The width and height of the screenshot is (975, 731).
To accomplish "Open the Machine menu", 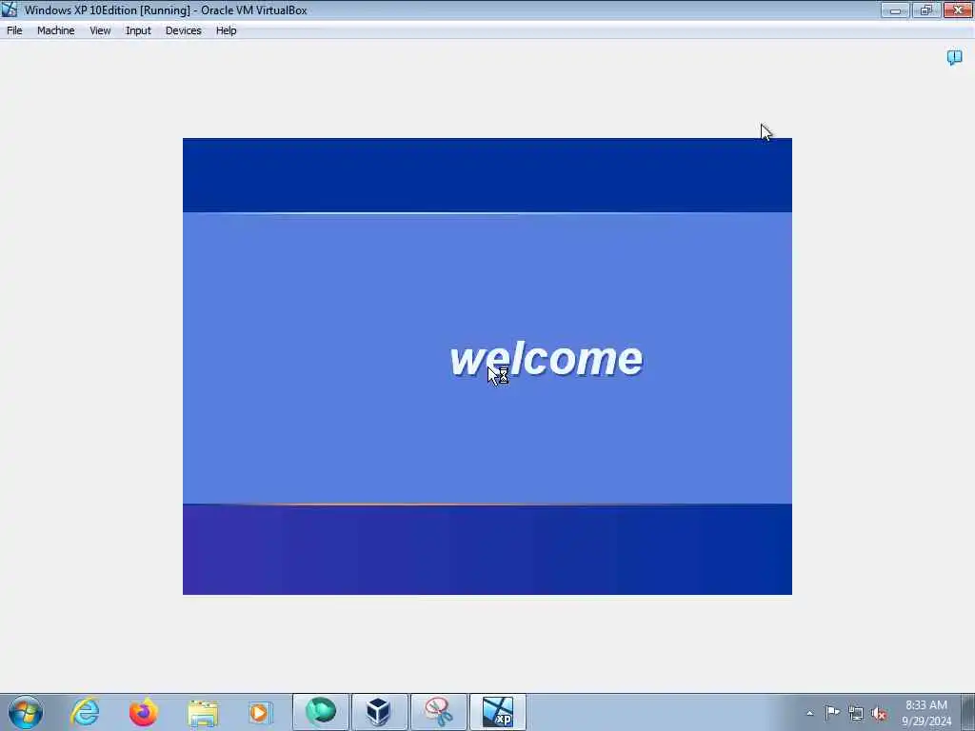I will [56, 30].
